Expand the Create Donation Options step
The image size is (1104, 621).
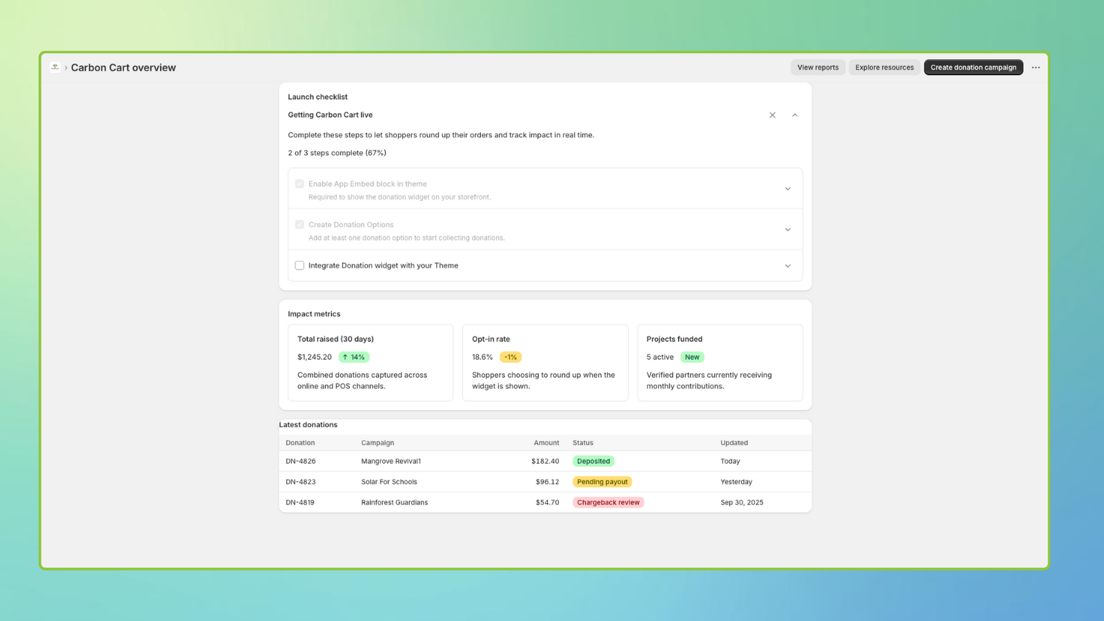(787, 230)
